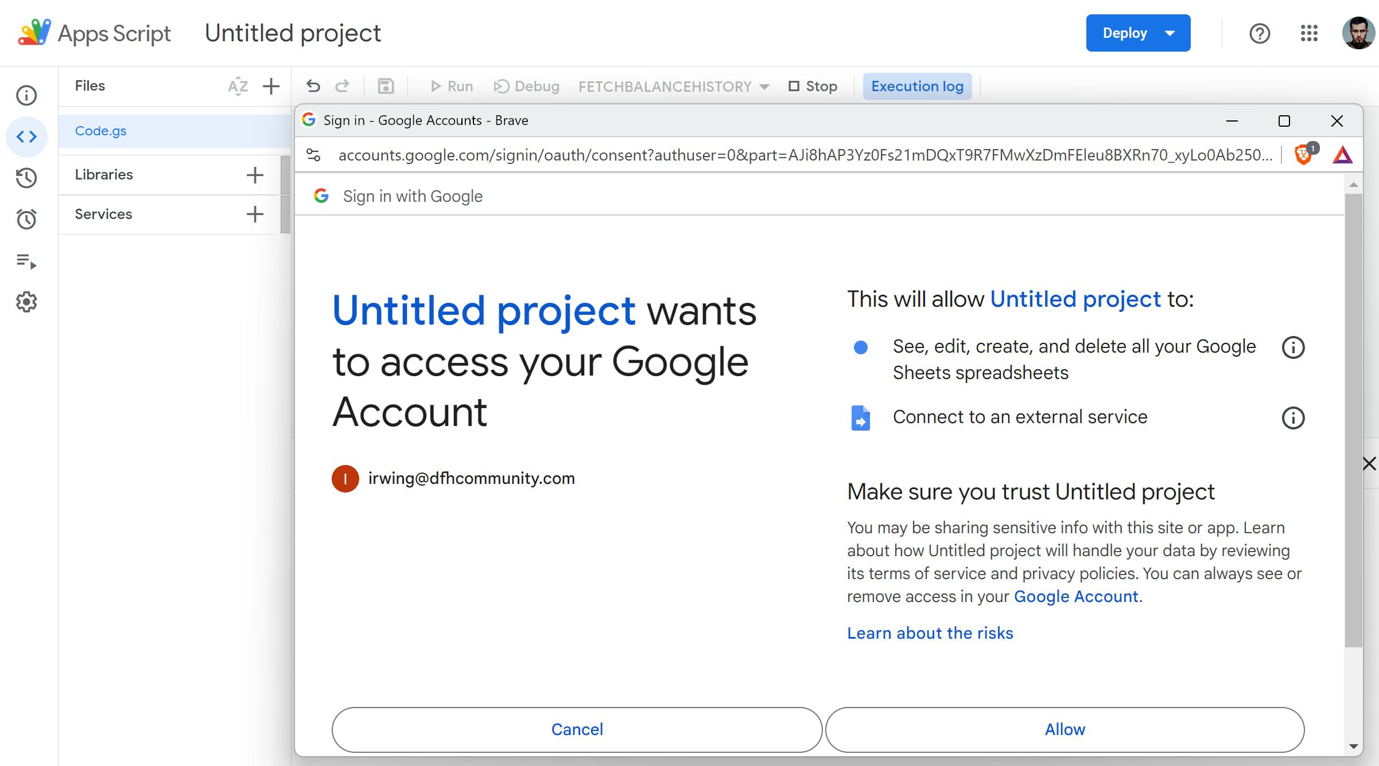The image size is (1379, 766).
Task: Click the Files panel heading
Action: (90, 86)
